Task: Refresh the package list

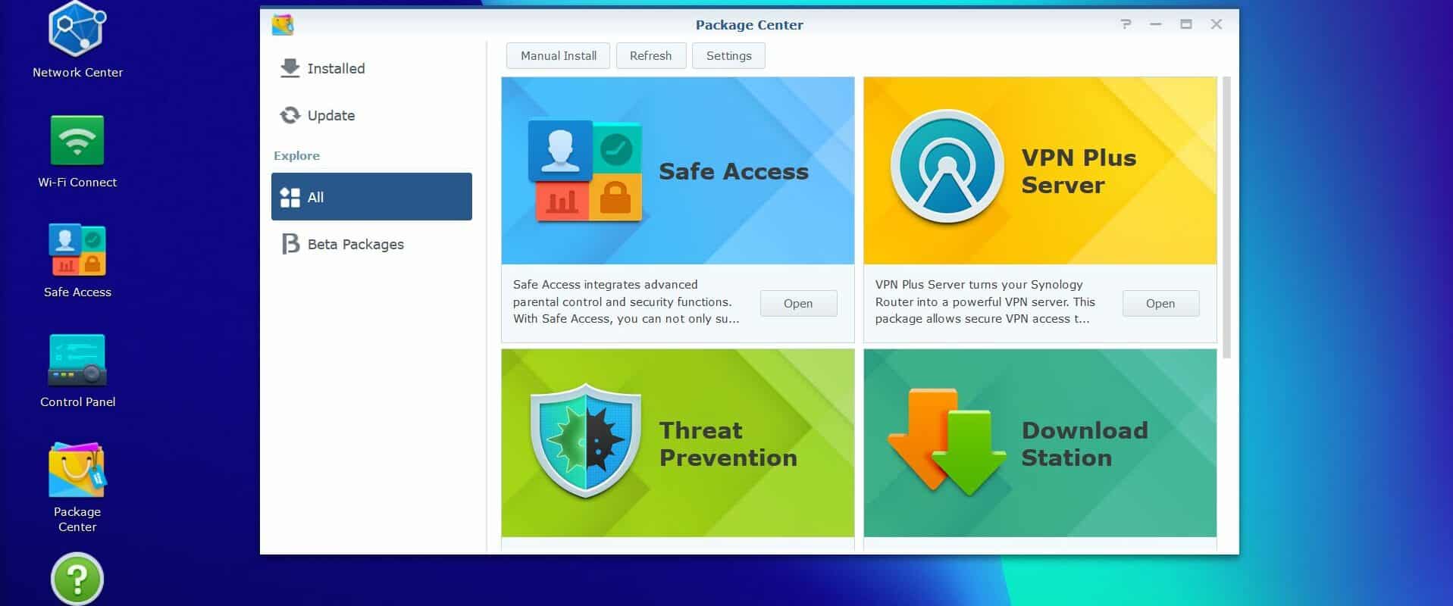Action: [x=651, y=56]
